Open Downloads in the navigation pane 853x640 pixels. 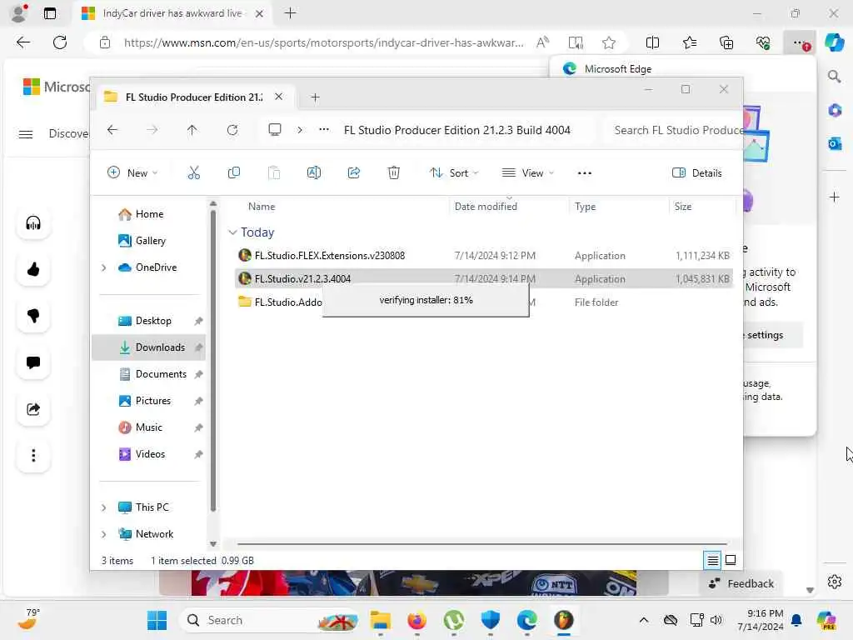[148, 347]
